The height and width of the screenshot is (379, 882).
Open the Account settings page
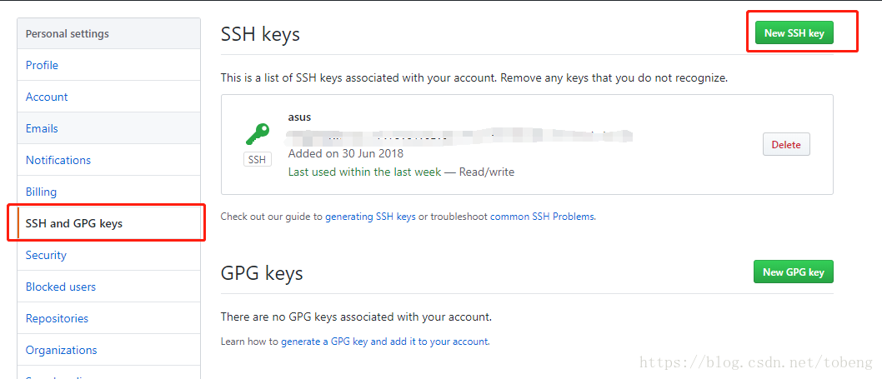(x=47, y=97)
